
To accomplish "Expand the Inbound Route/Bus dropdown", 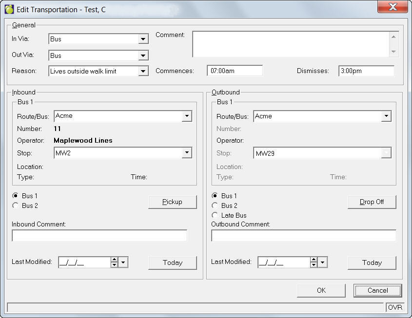I will click(x=187, y=116).
